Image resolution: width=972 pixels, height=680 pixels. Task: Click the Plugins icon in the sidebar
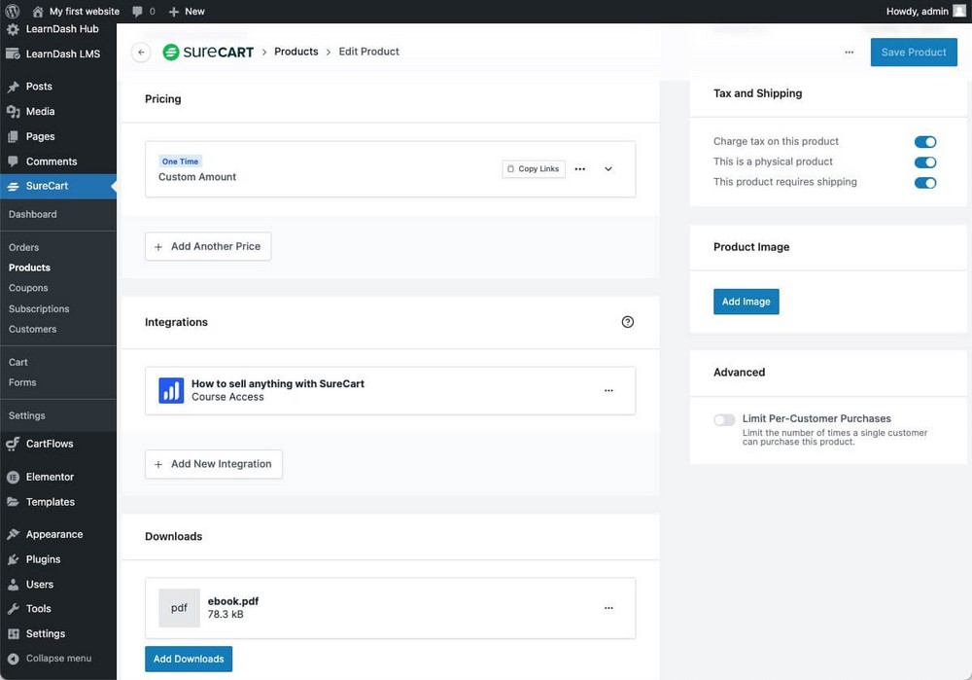pyautogui.click(x=13, y=559)
